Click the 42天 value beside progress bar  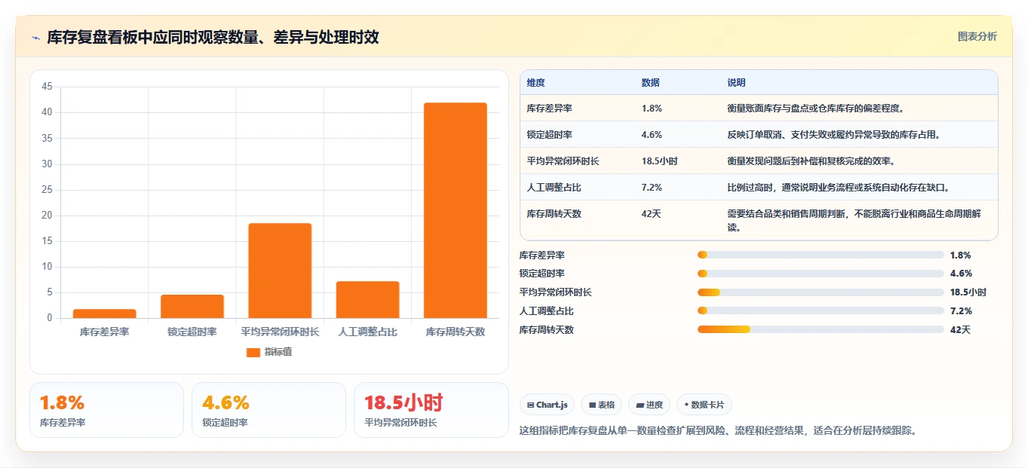point(960,329)
